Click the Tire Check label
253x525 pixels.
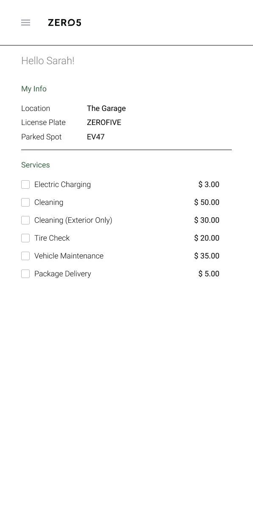click(52, 238)
